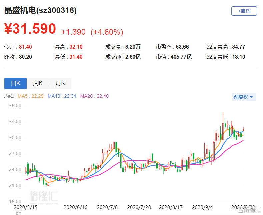Click the 2020/7/8 date axis label

click(x=107, y=207)
